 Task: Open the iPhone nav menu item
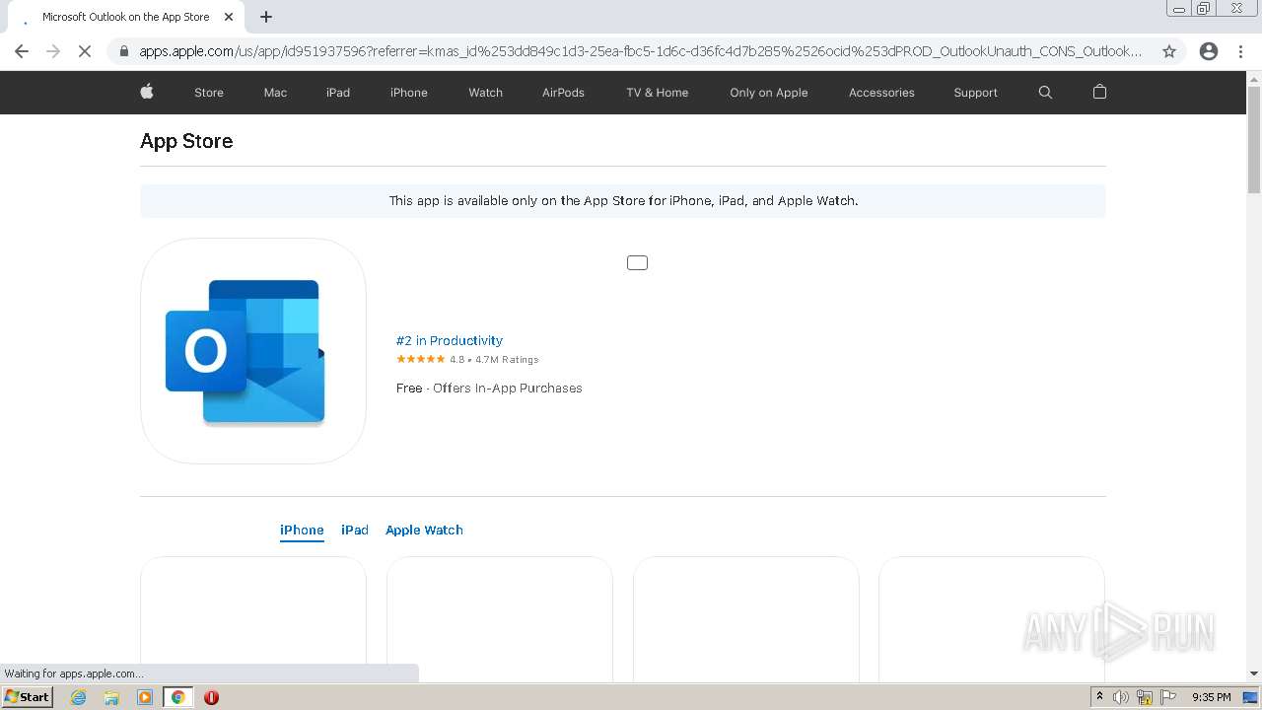point(409,93)
